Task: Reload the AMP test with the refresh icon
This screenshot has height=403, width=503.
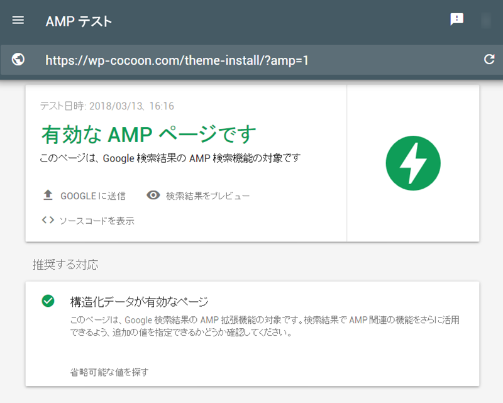Action: point(490,60)
